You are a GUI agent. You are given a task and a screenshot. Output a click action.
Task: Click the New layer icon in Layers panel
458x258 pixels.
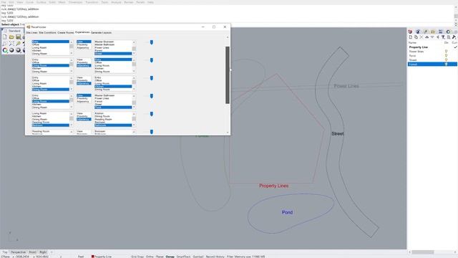coord(410,37)
